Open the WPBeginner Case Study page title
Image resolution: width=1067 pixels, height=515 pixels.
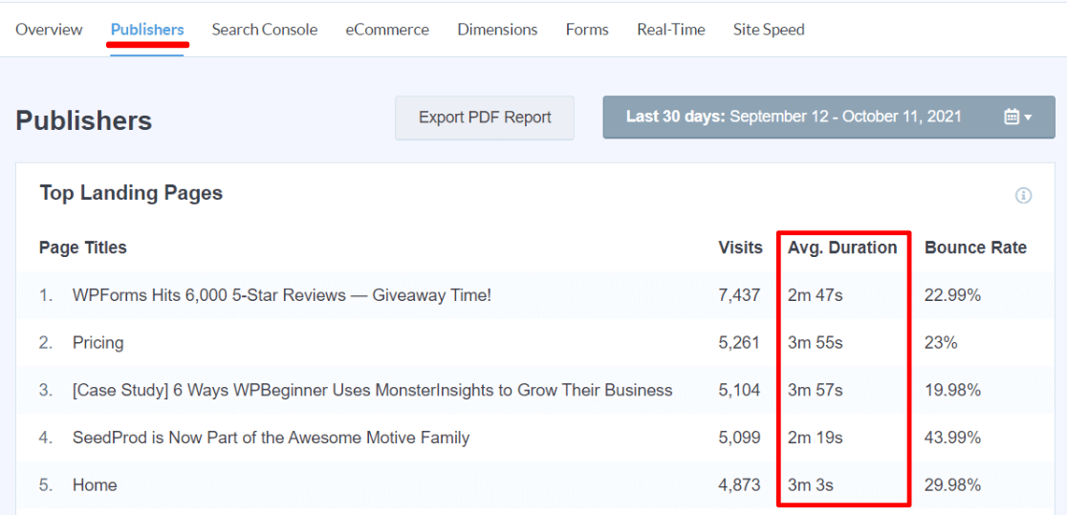point(372,390)
